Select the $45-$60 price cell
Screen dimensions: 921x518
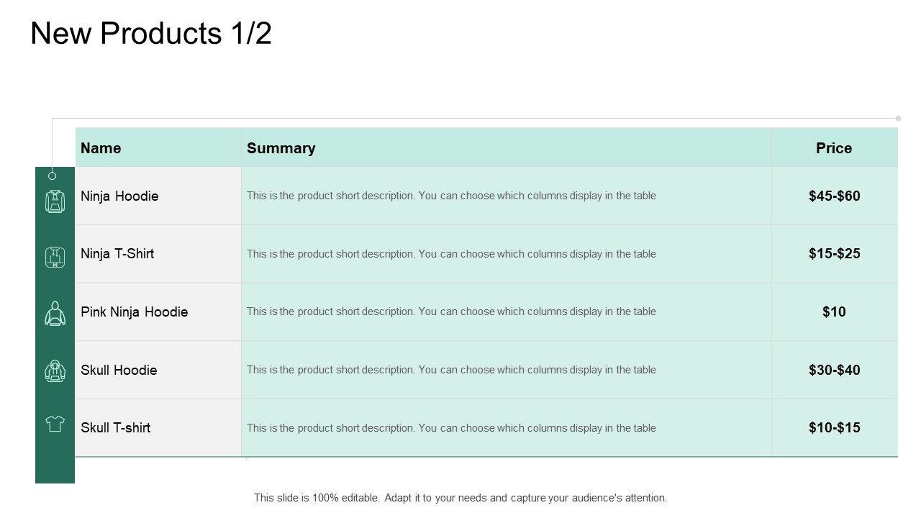[834, 196]
